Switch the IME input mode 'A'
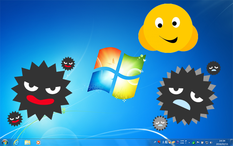The image size is (233, 146). point(163,142)
